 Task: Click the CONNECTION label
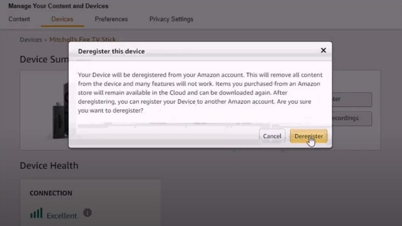[51, 193]
